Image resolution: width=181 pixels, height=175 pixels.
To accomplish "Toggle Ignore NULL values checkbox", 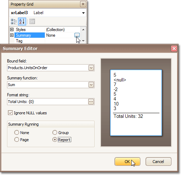I will coord(10,113).
